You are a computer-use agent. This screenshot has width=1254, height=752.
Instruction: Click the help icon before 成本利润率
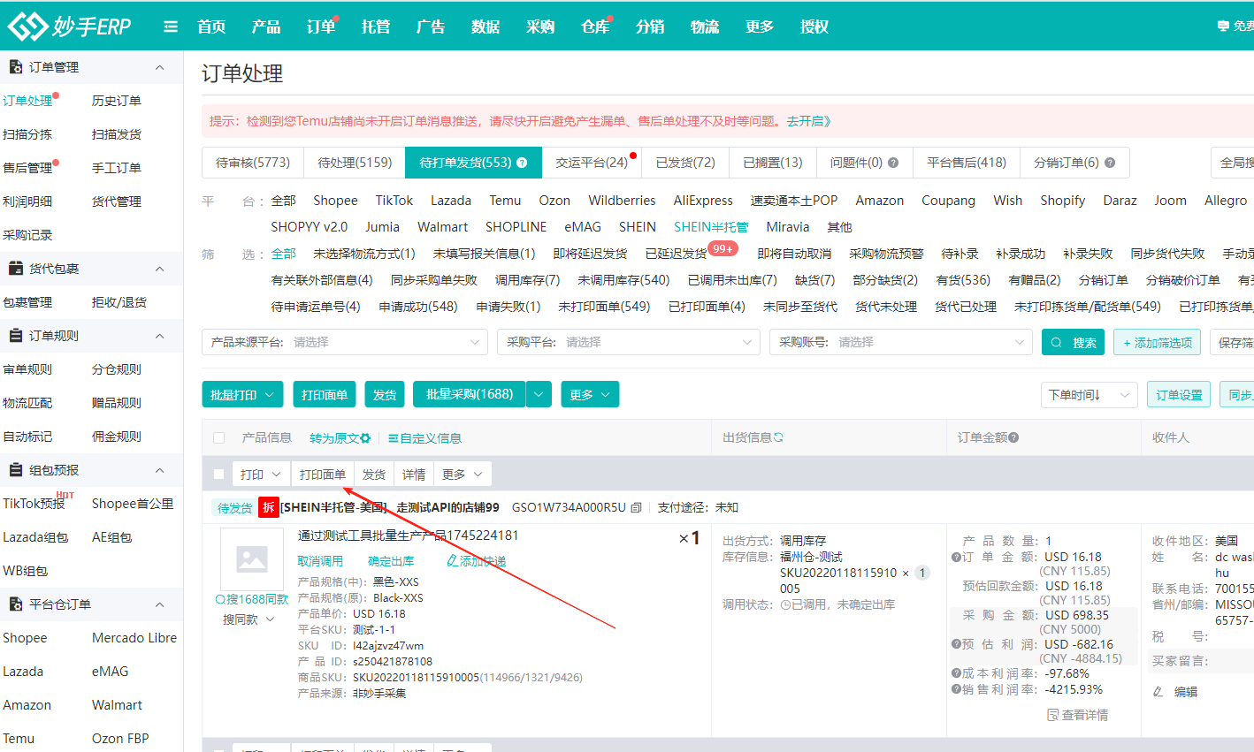(956, 673)
